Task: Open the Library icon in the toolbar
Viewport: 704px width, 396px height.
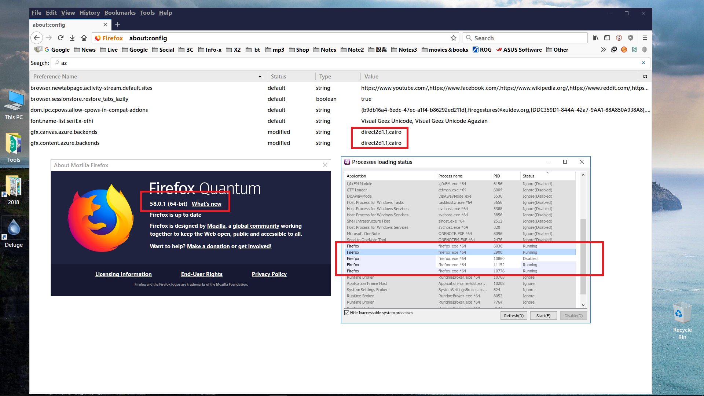Action: pyautogui.click(x=595, y=38)
